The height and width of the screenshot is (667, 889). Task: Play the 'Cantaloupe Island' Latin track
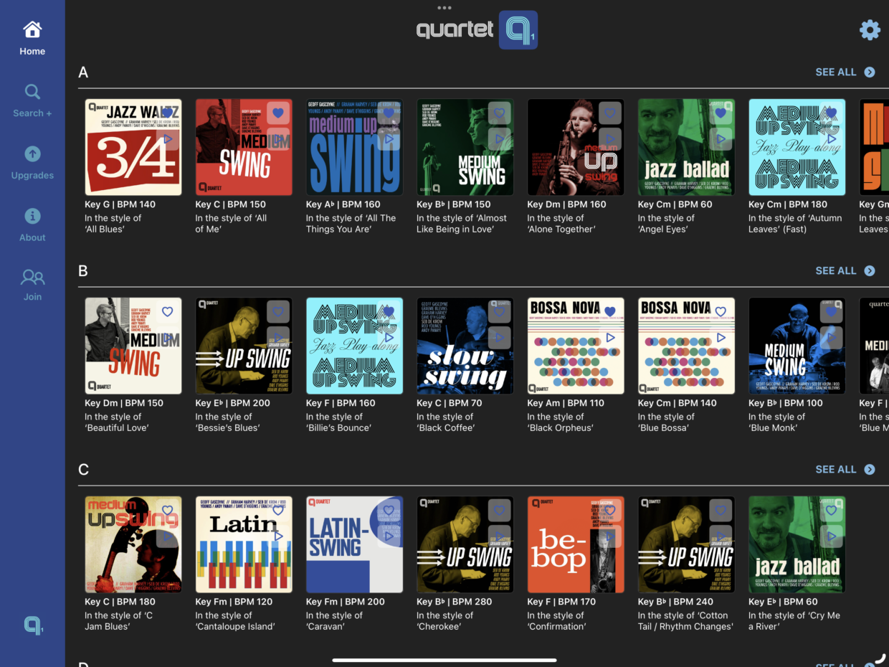(278, 536)
